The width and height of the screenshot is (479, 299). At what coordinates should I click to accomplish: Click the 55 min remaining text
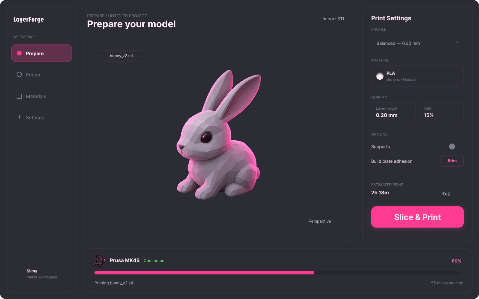coord(447,283)
